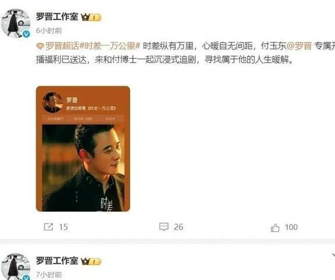Click the 7小时前 timestamp
Viewport: 335px width, 280px height.
tap(49, 275)
